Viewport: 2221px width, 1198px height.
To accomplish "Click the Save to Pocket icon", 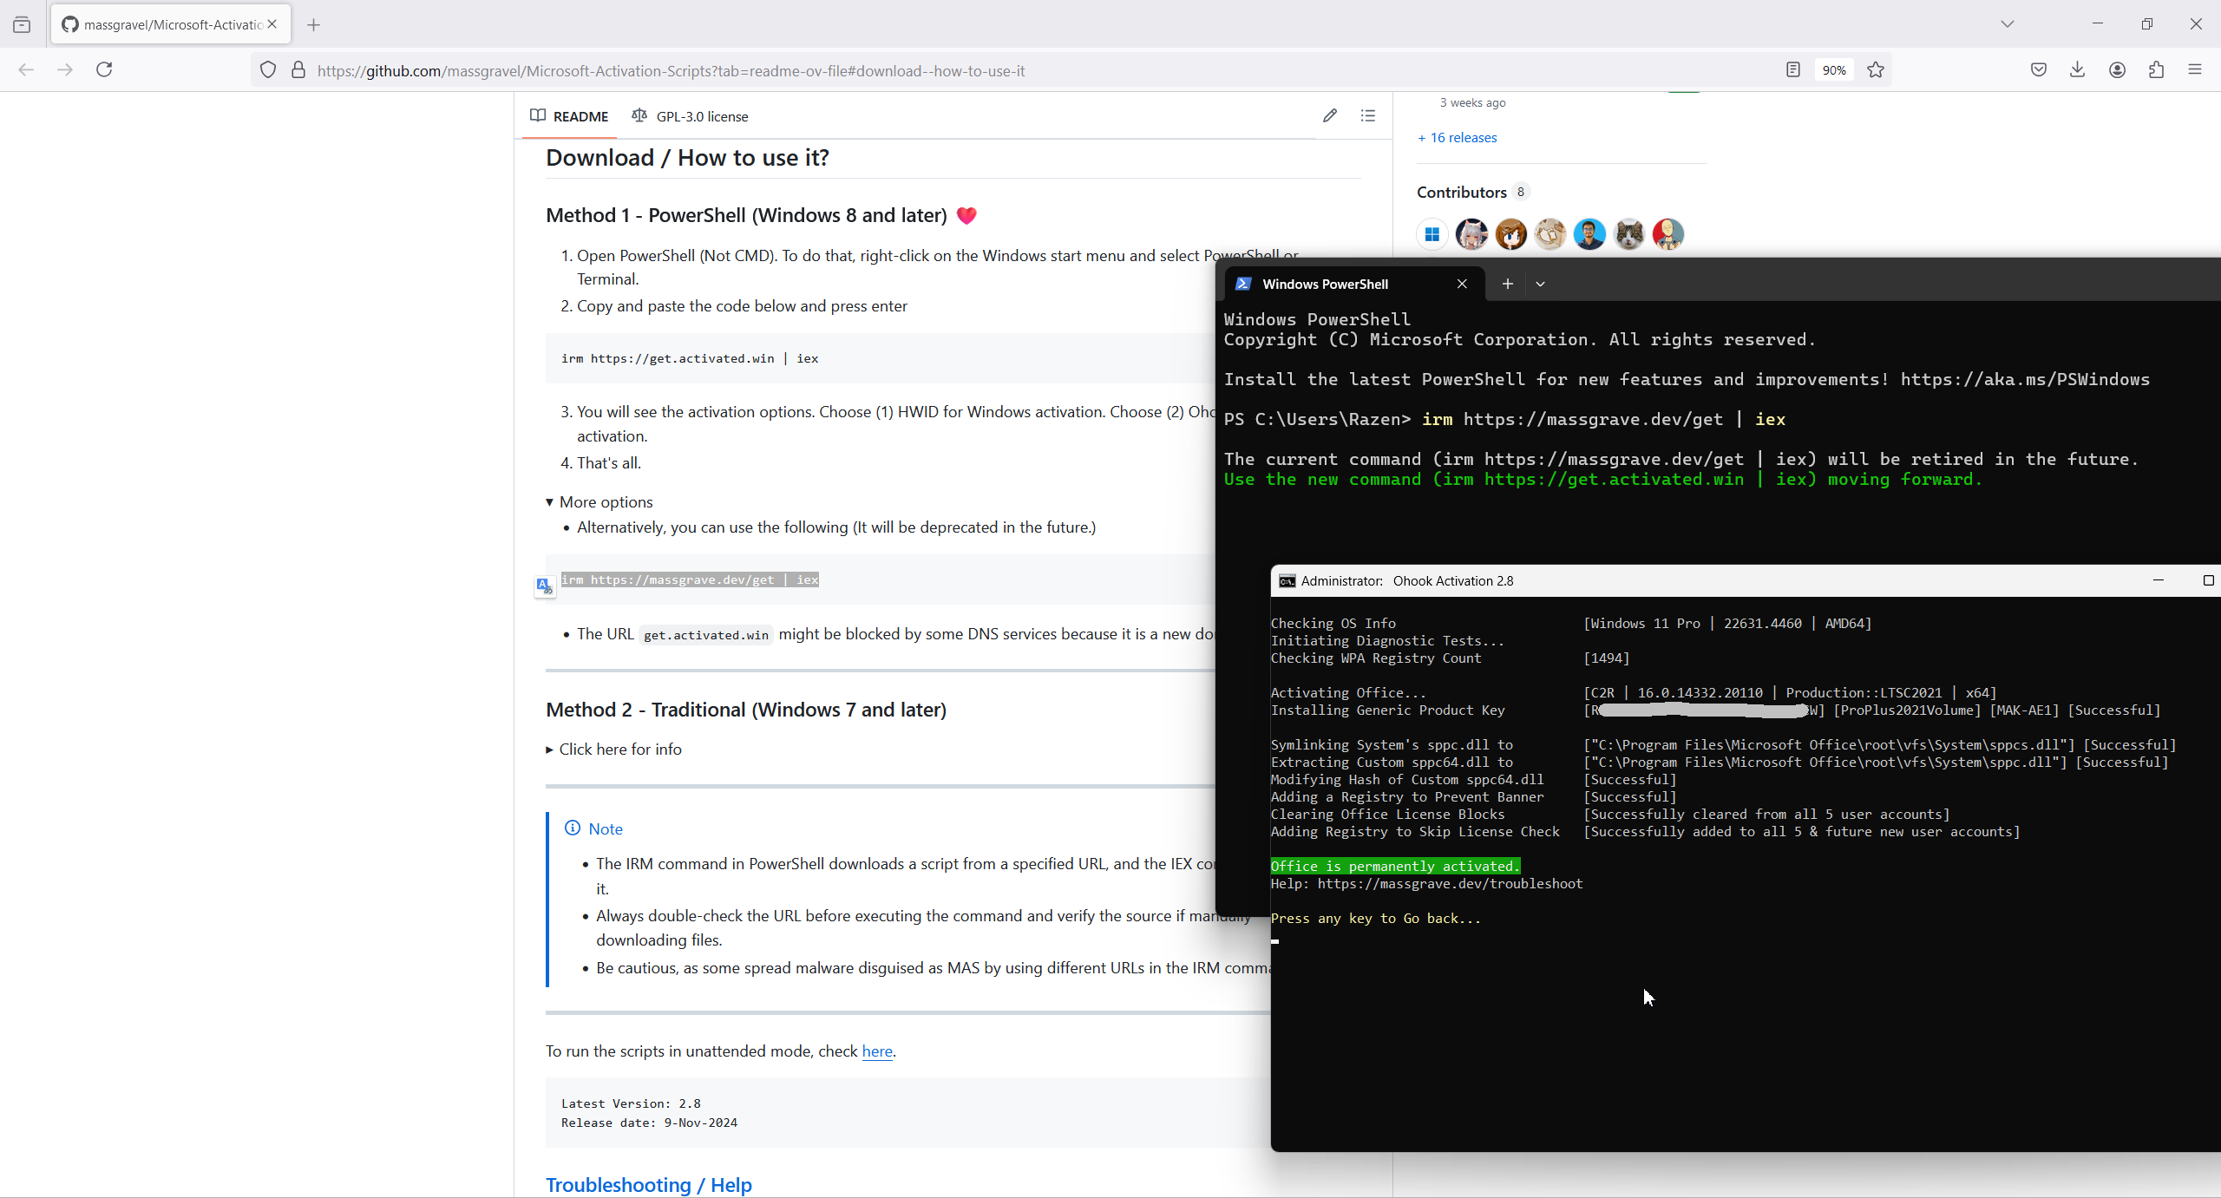I will pos(2038,69).
